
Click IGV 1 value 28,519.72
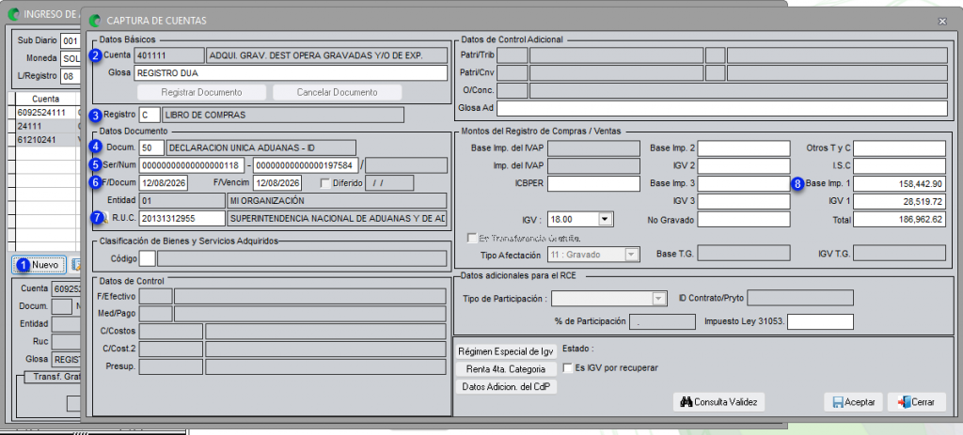click(899, 201)
